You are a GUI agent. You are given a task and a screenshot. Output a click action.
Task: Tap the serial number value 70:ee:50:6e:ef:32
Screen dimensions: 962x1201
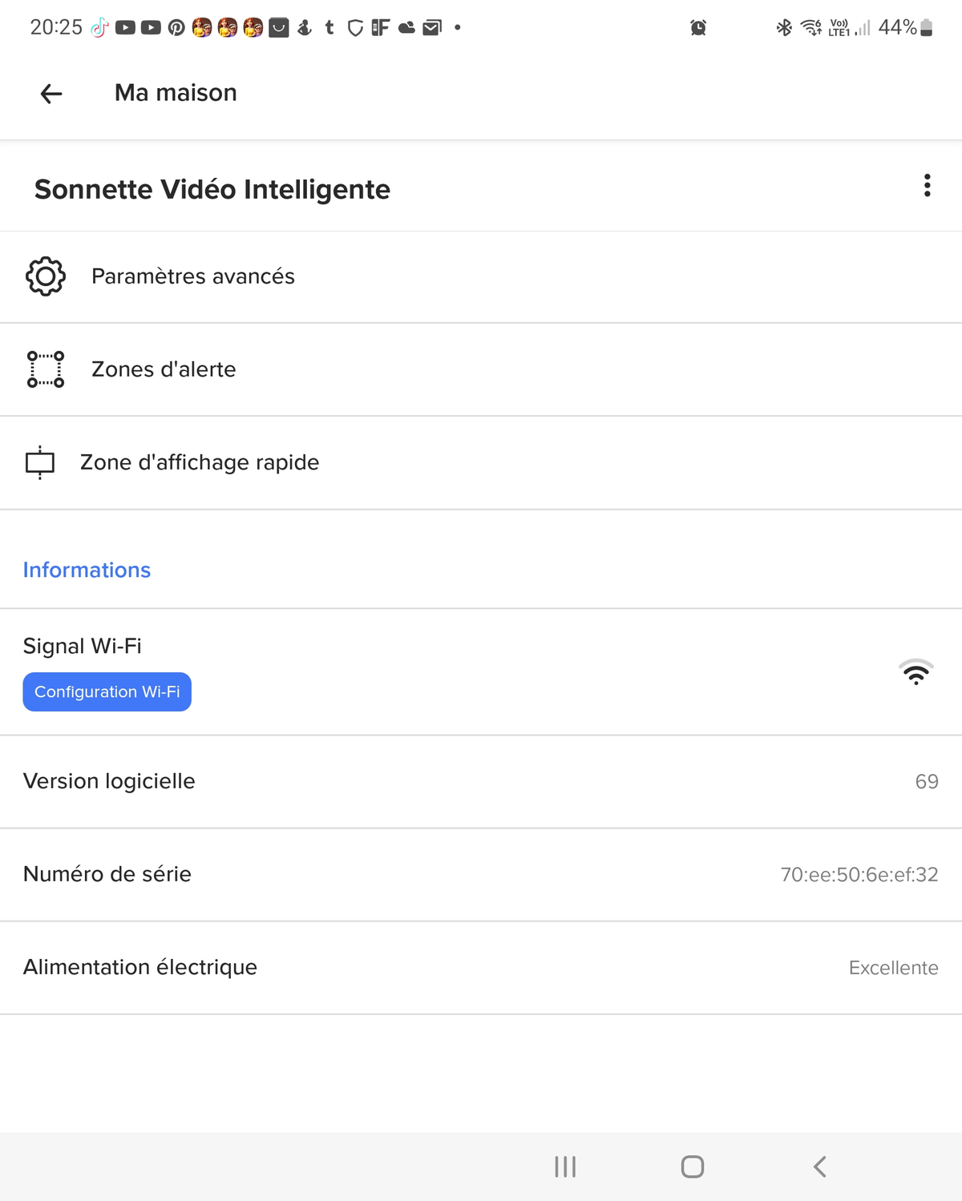(859, 874)
